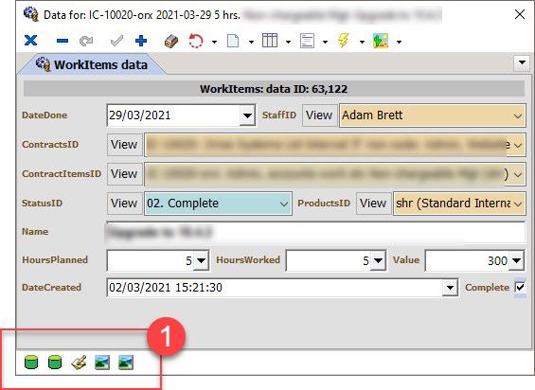Expand the StaffID dropdown showing Adam Brett
This screenshot has height=390, width=535.
coord(433,115)
